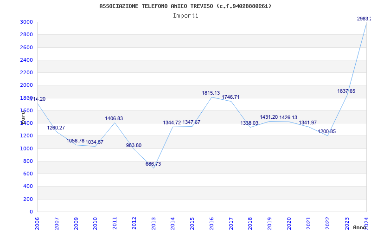
Task: Click y-axis value 2200
Action: click(26, 72)
